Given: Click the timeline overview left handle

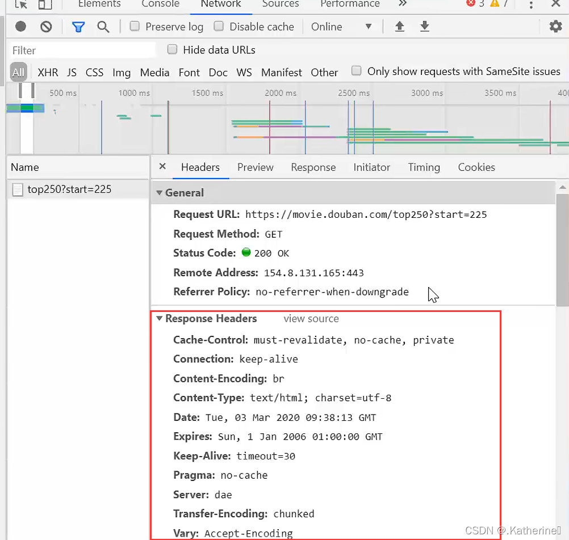Looking at the screenshot, I should [x=20, y=90].
